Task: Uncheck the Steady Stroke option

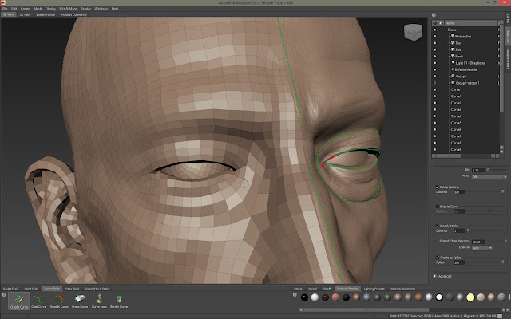Action: [436, 226]
